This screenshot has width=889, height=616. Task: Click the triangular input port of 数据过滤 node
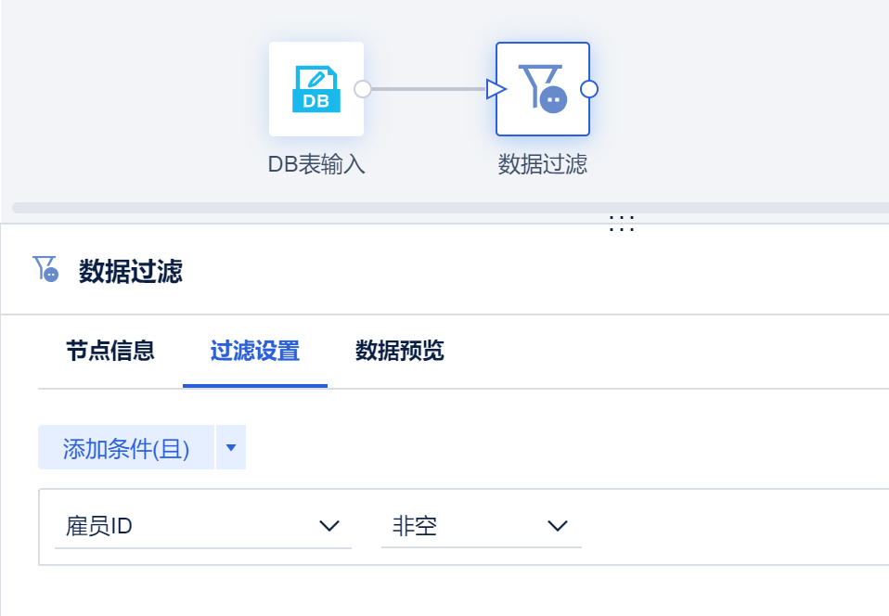(496, 89)
